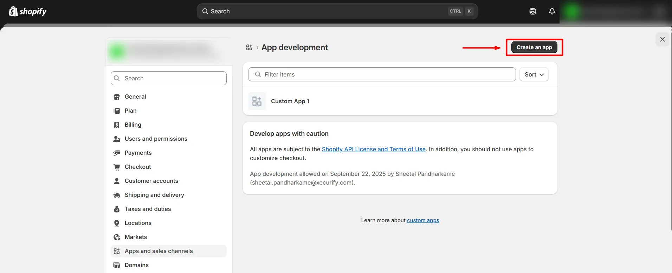Click the Taxes and duties icon
This screenshot has height=273, width=672.
click(x=117, y=209)
